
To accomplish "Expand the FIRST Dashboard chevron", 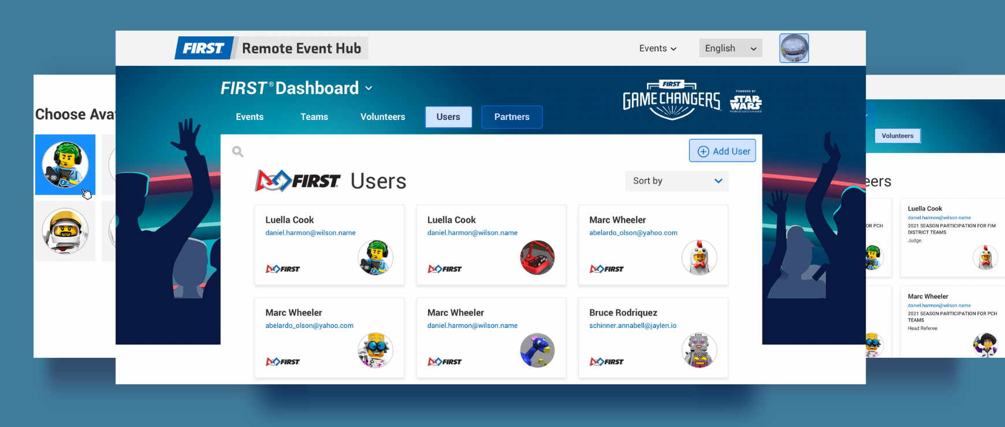I will (369, 88).
